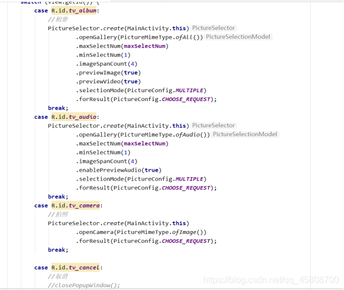This screenshot has height=290, width=344.
Task: Click '.enablePreviewAudio(true)' line
Action: 119,170
